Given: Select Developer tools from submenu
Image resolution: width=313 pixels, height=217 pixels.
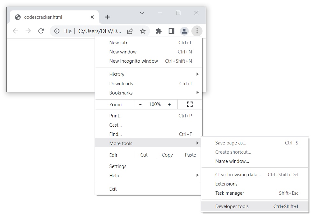Looking at the screenshot, I should pyautogui.click(x=232, y=206).
